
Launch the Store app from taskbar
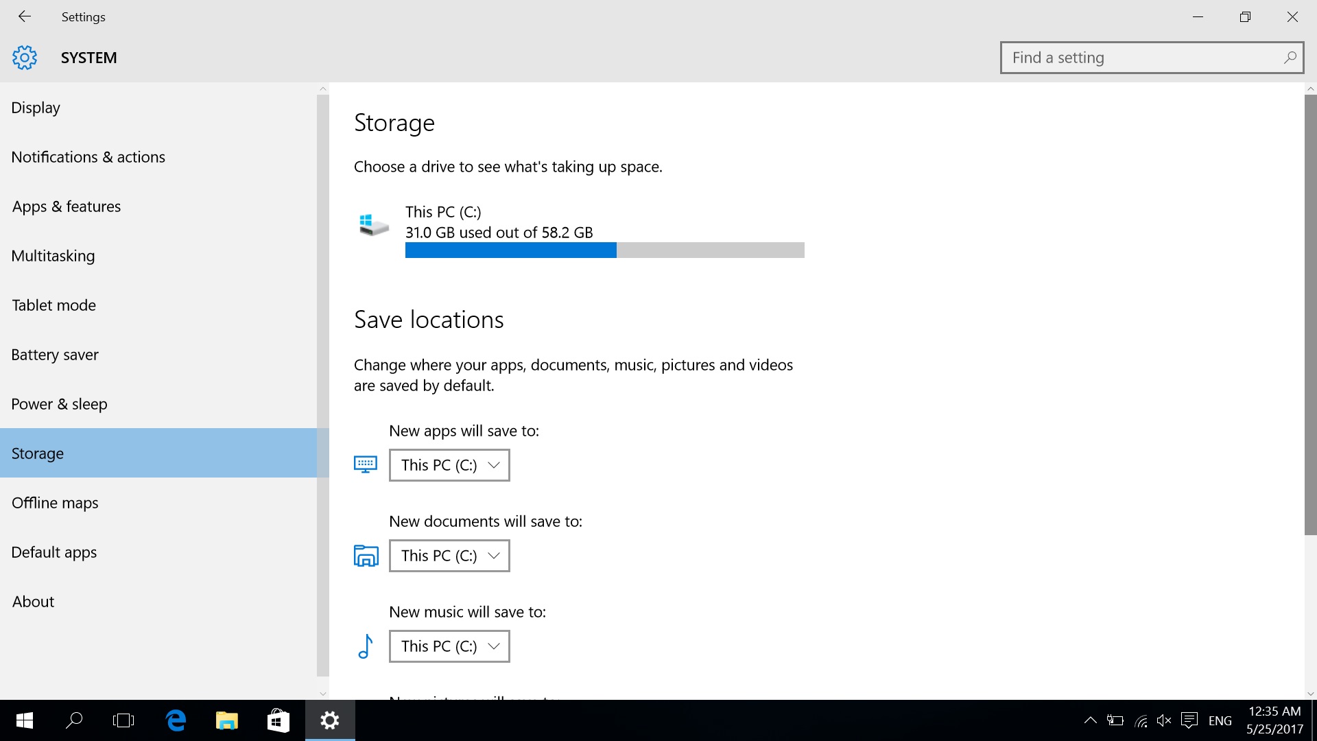pyautogui.click(x=278, y=720)
